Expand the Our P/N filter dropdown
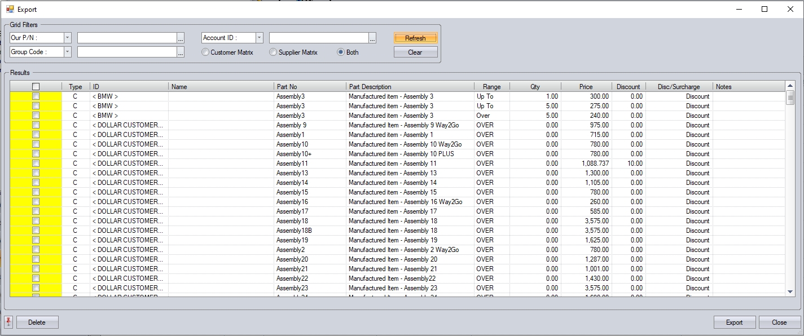Screen dimensions: 804x336 tap(68, 38)
